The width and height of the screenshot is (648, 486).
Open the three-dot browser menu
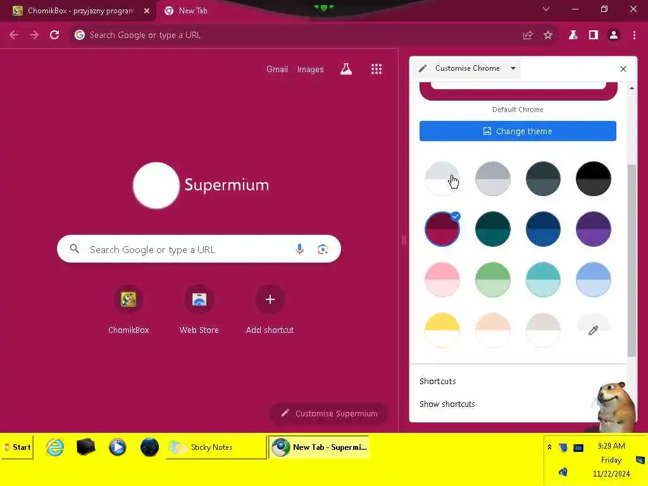pos(634,35)
